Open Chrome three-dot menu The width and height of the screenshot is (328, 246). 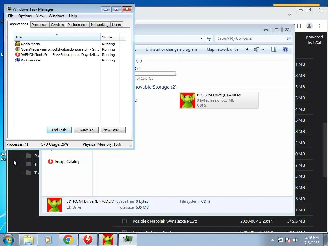(x=320, y=26)
